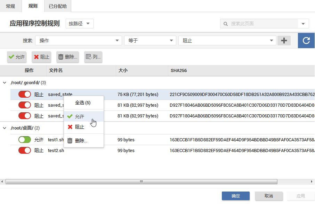Select 允许 in the context menu
The image size is (315, 204).
[80, 116]
